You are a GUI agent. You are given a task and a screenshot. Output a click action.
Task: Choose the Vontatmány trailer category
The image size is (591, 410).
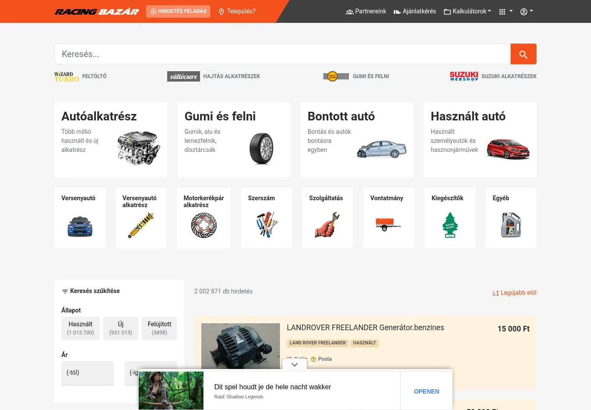[x=388, y=218]
